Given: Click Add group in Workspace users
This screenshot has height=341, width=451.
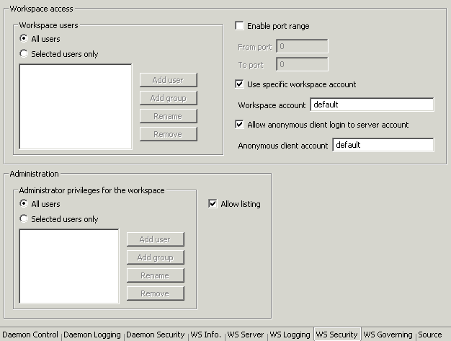Looking at the screenshot, I should tap(169, 98).
